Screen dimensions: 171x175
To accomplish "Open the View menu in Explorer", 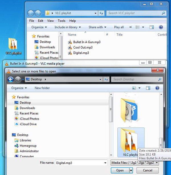I will (50, 21).
